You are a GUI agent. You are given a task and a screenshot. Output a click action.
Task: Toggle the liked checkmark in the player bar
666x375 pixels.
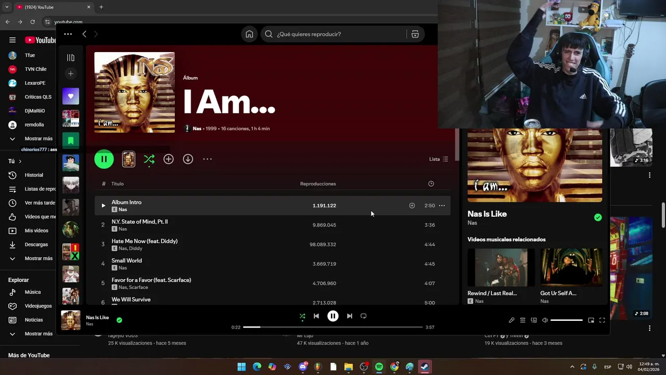[x=119, y=320]
